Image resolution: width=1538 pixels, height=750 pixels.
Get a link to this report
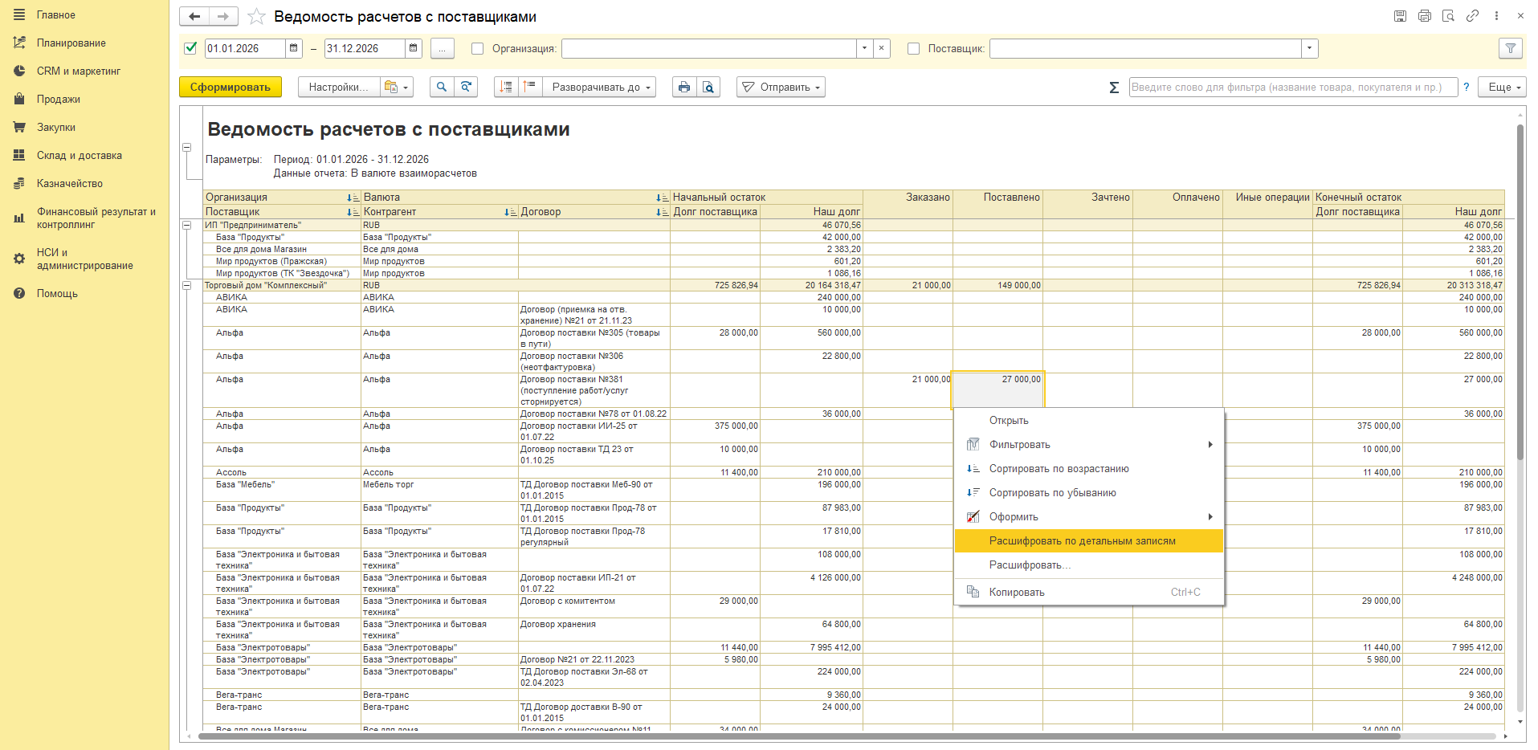tap(1472, 16)
